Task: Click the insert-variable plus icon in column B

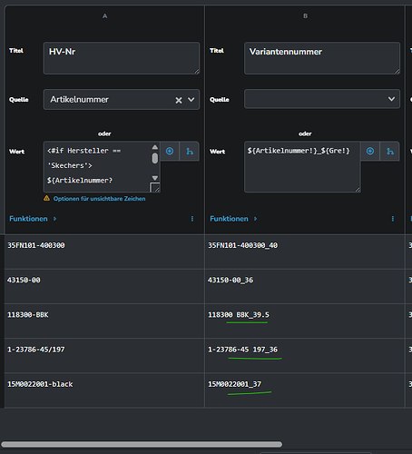Action: point(370,151)
